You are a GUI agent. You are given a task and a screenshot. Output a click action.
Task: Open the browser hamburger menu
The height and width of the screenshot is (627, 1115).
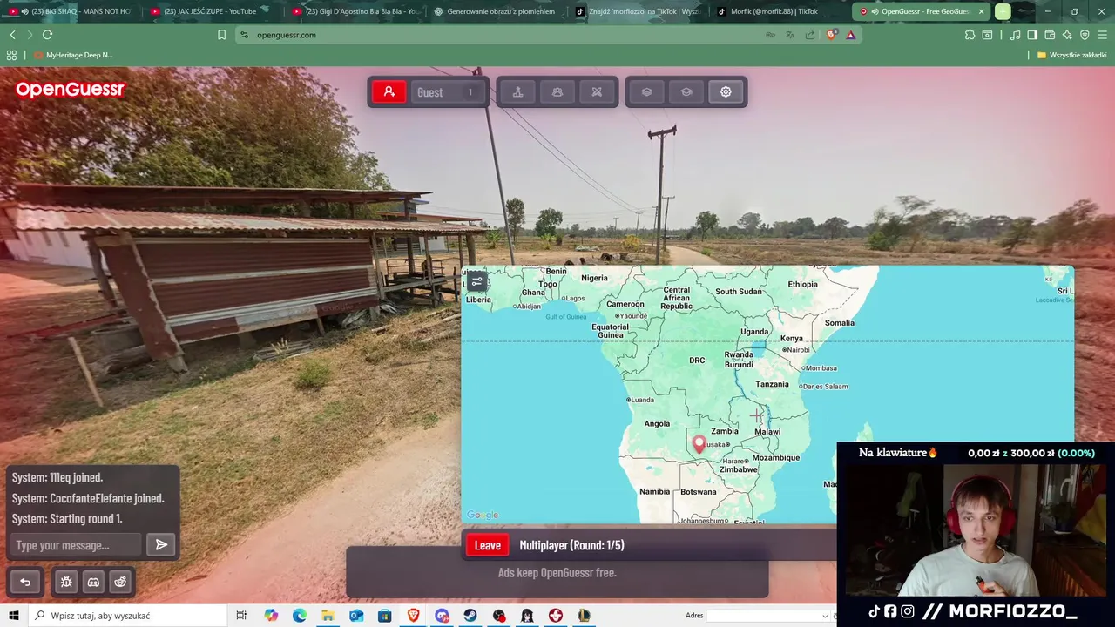pos(1102,35)
